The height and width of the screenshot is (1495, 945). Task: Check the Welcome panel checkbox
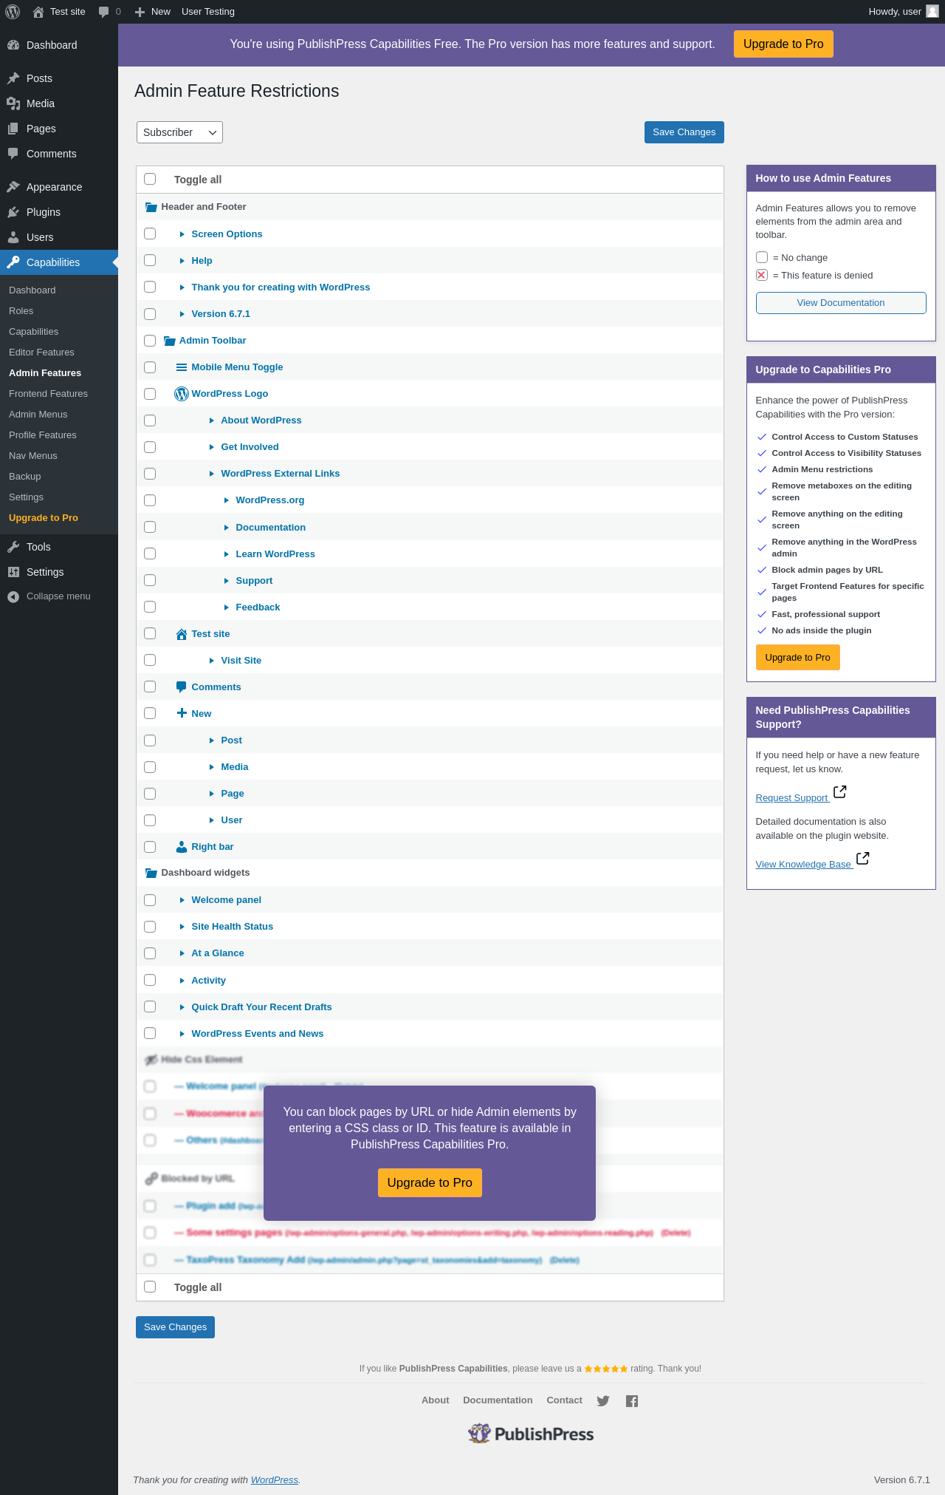(x=150, y=899)
